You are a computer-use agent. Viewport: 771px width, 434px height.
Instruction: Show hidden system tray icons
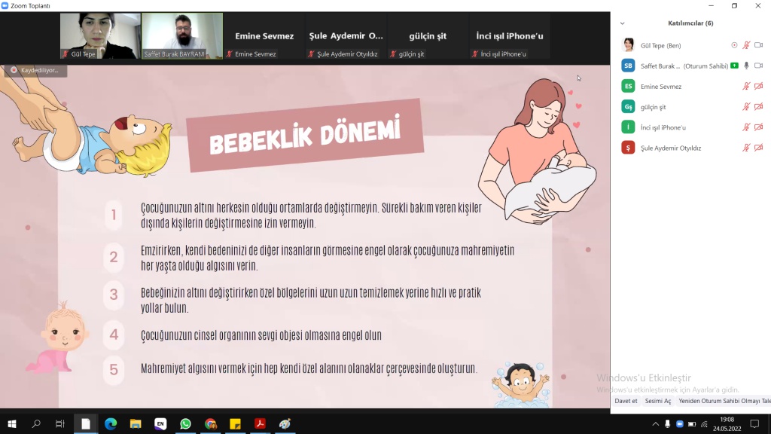click(654, 424)
